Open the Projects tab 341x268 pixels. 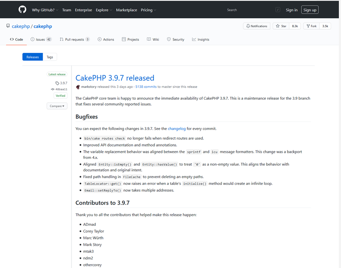click(131, 39)
